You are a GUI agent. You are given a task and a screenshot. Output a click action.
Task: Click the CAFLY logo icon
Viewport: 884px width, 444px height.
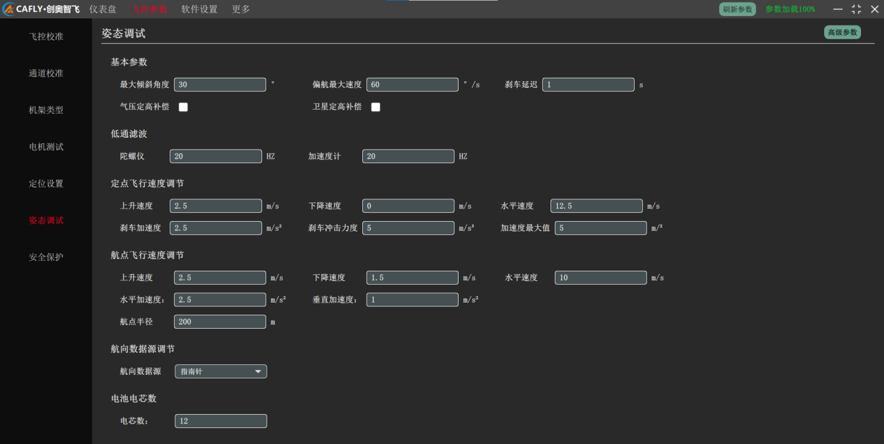point(9,9)
